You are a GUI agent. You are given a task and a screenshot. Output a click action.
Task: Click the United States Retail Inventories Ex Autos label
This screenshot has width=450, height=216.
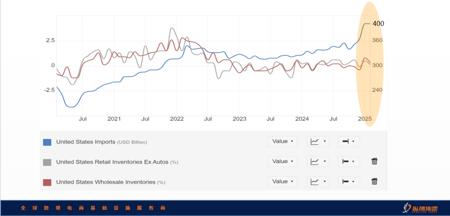pyautogui.click(x=112, y=162)
